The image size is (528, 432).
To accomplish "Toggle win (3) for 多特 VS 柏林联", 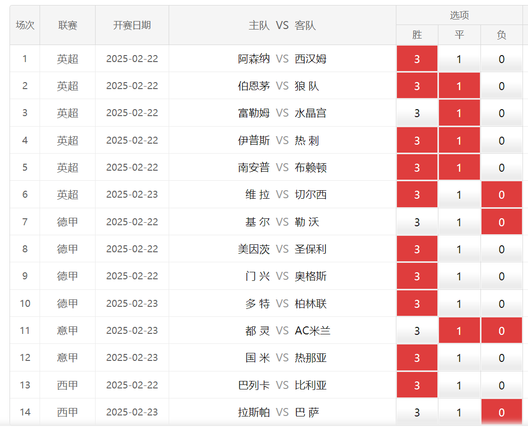I will pos(417,303).
